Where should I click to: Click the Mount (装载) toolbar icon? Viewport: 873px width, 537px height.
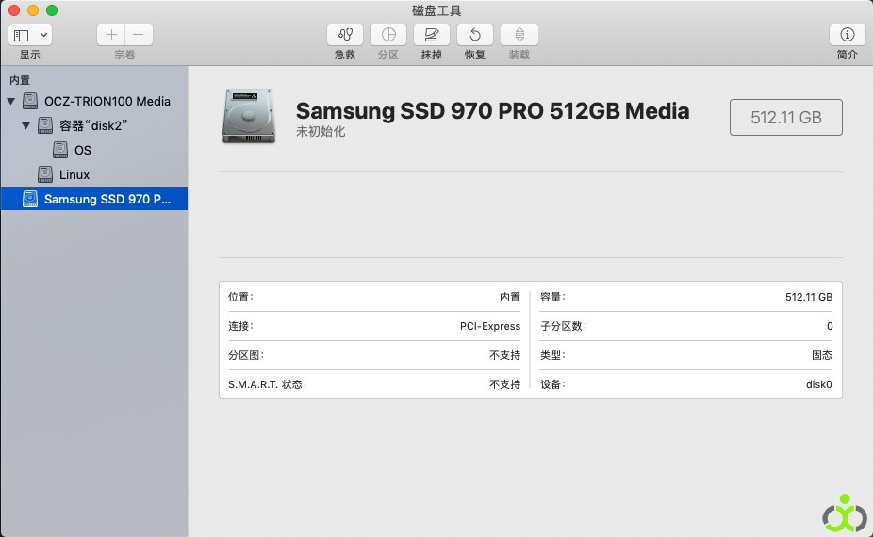tap(519, 35)
